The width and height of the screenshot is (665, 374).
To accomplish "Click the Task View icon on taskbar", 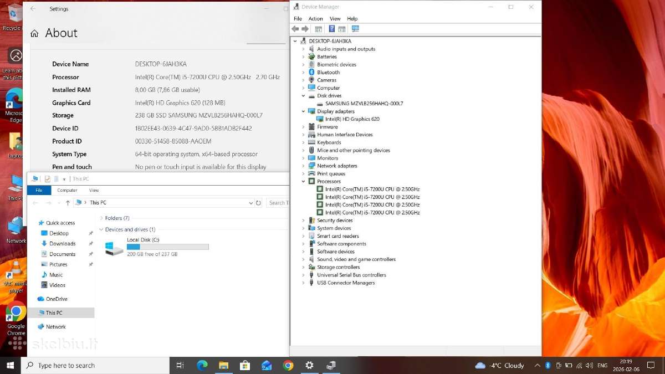I will [x=180, y=365].
